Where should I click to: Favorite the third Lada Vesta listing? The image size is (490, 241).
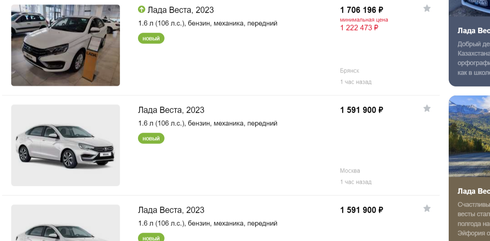(x=427, y=209)
